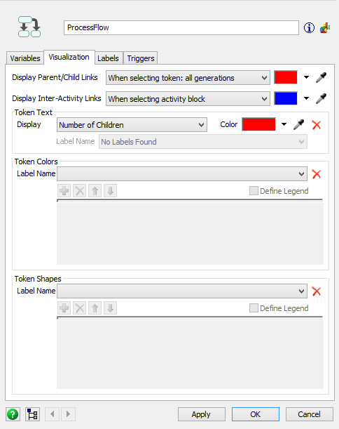Switch to the Triggers tab

click(x=141, y=58)
